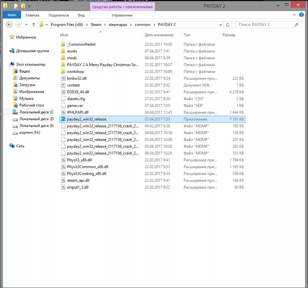Expand the breadcrumb overflow chevrons

pyautogui.click(x=47, y=25)
